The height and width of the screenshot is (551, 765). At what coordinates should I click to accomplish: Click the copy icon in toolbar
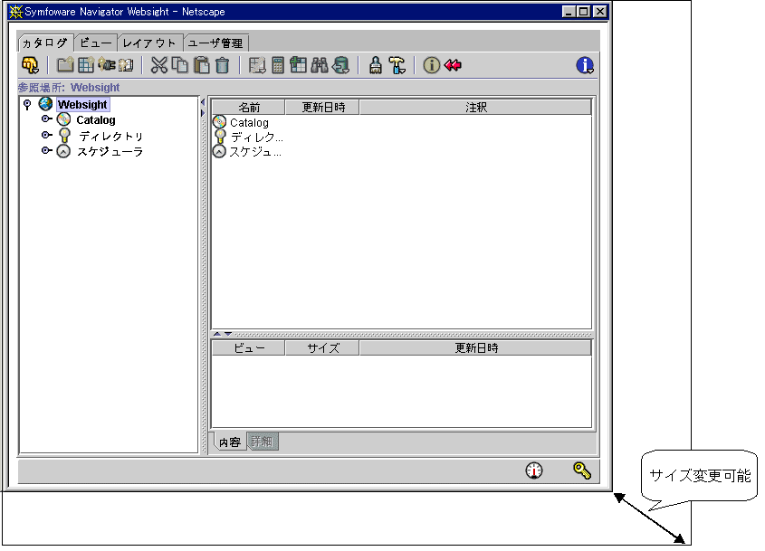coord(180,65)
